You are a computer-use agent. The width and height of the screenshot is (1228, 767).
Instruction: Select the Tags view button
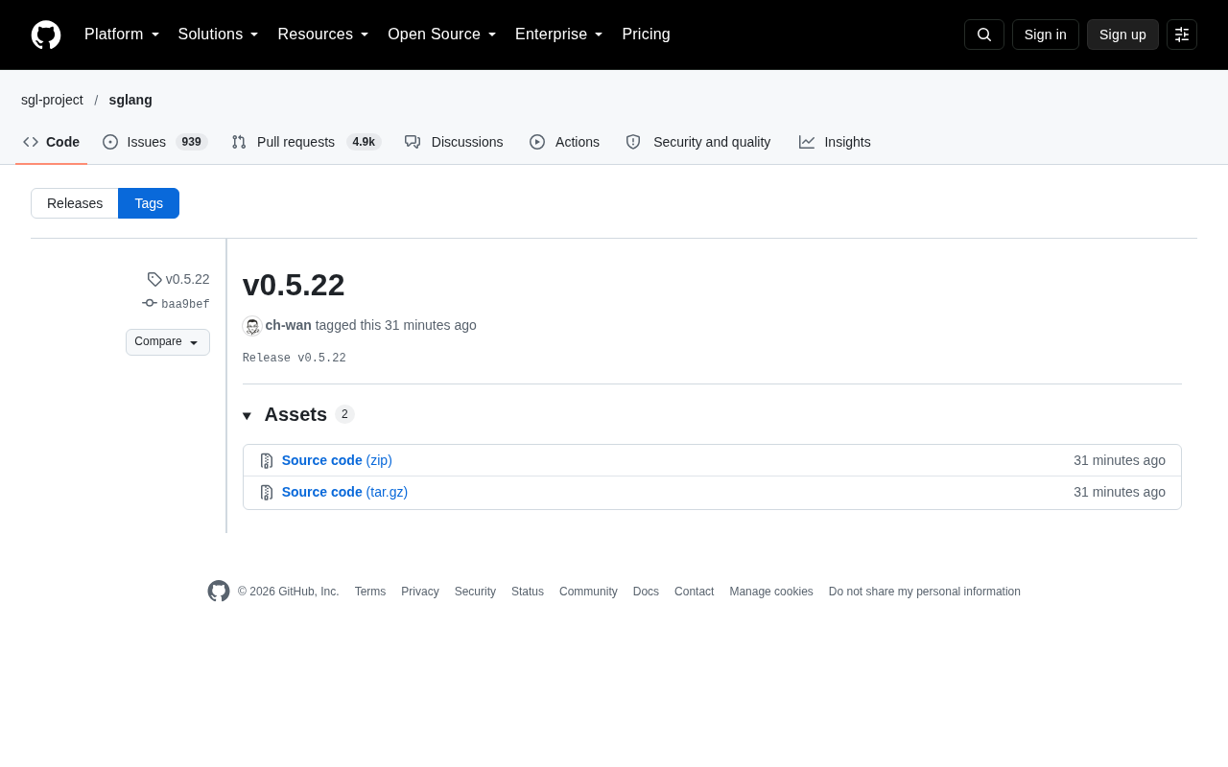(x=149, y=203)
